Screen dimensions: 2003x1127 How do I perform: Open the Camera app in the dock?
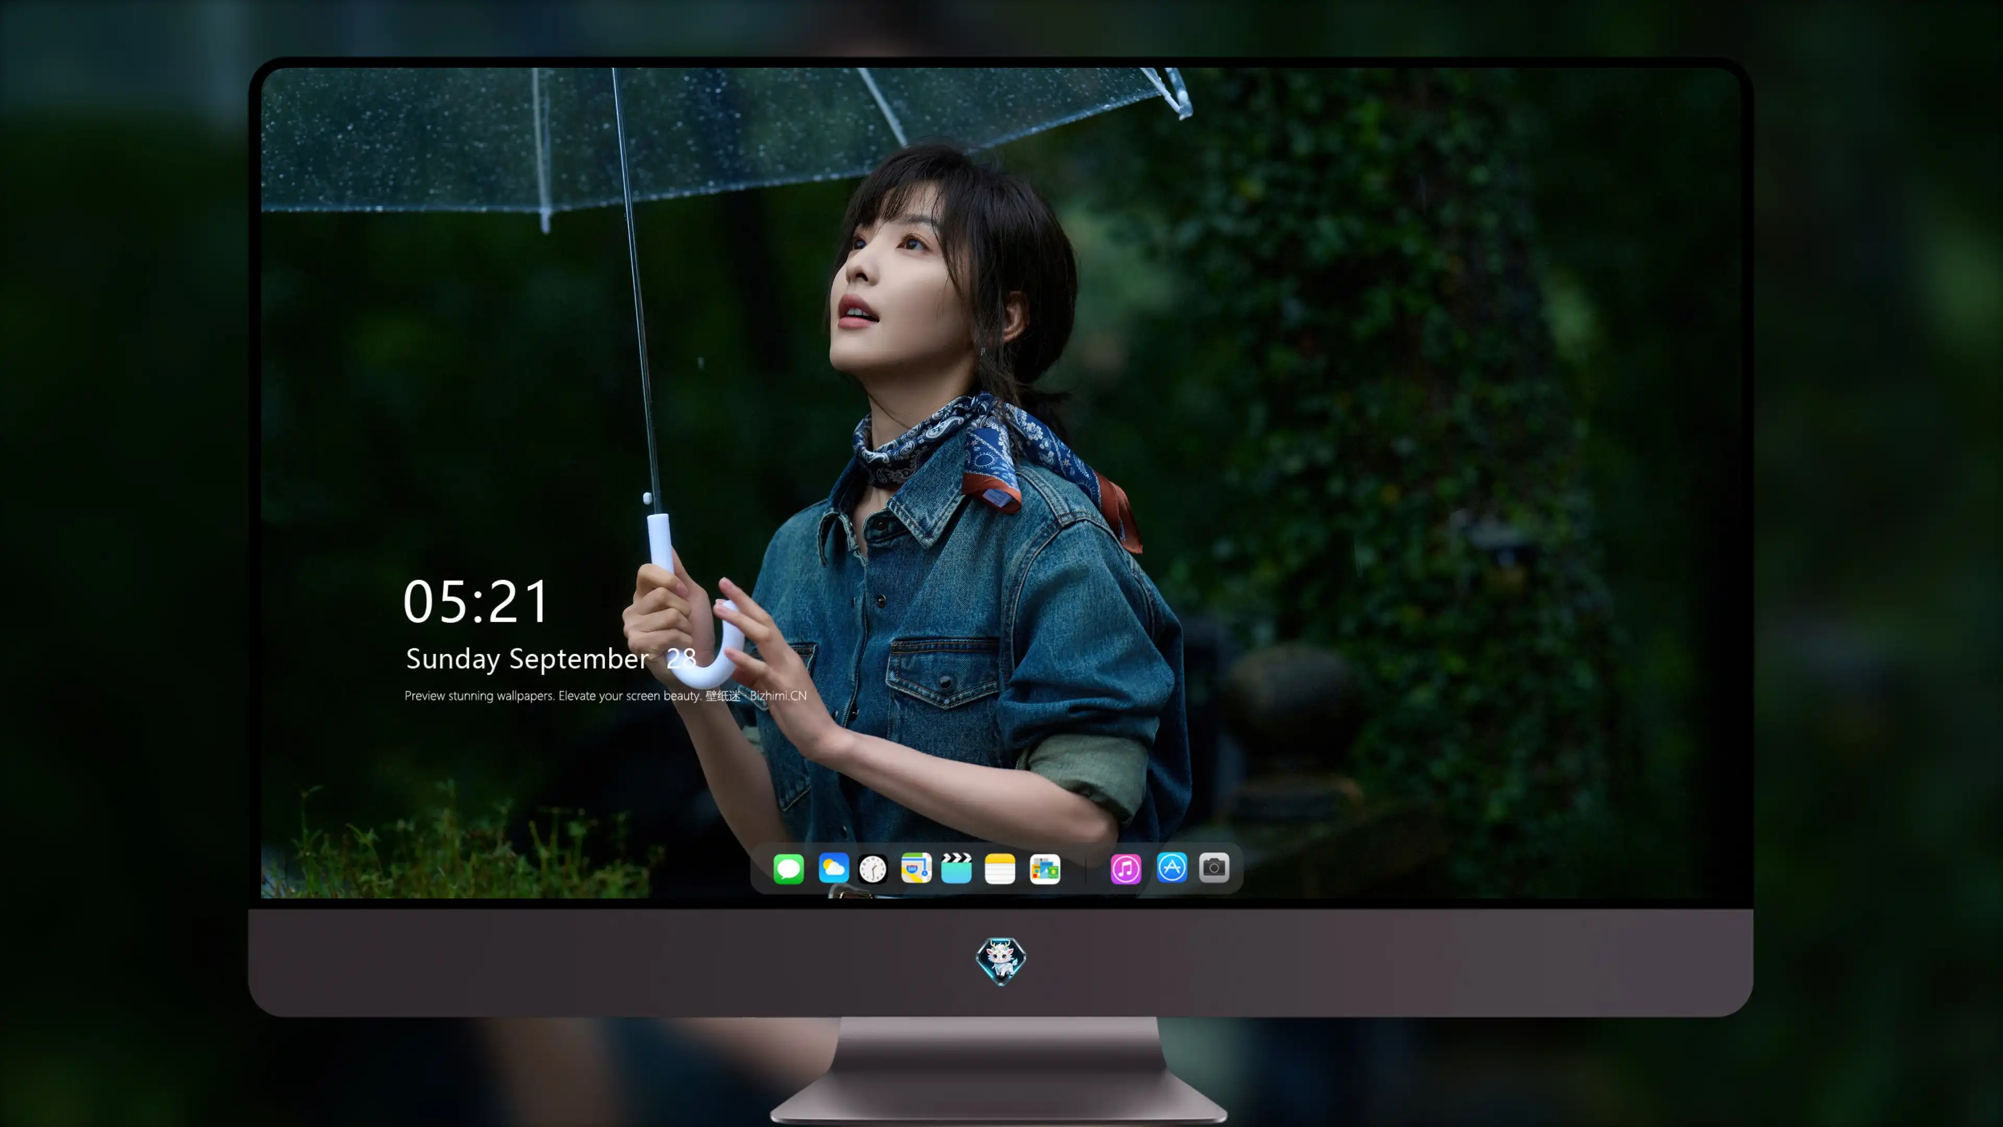1214,867
